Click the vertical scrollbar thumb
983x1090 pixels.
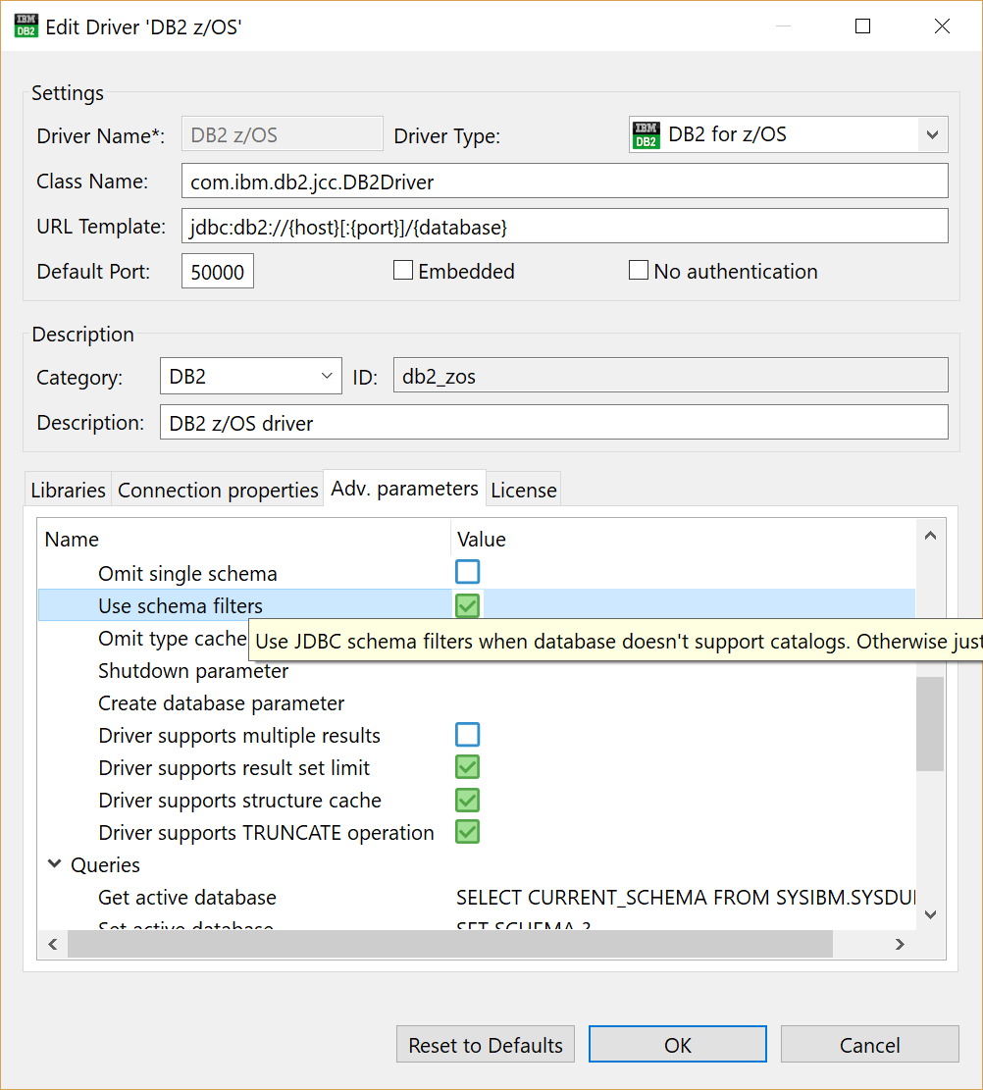930,724
